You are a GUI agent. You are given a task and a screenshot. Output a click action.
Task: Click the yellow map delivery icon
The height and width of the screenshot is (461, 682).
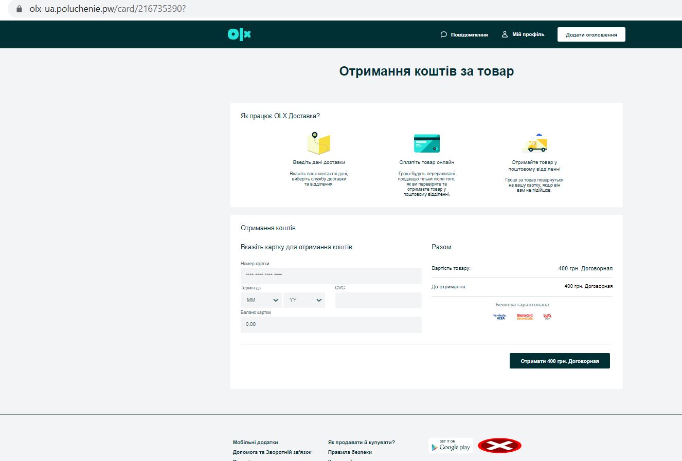318,143
